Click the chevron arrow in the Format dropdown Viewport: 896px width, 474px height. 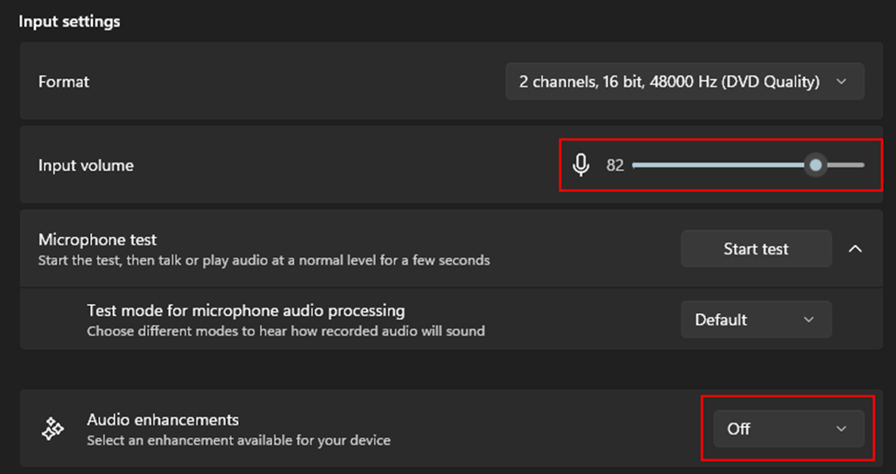(x=841, y=82)
